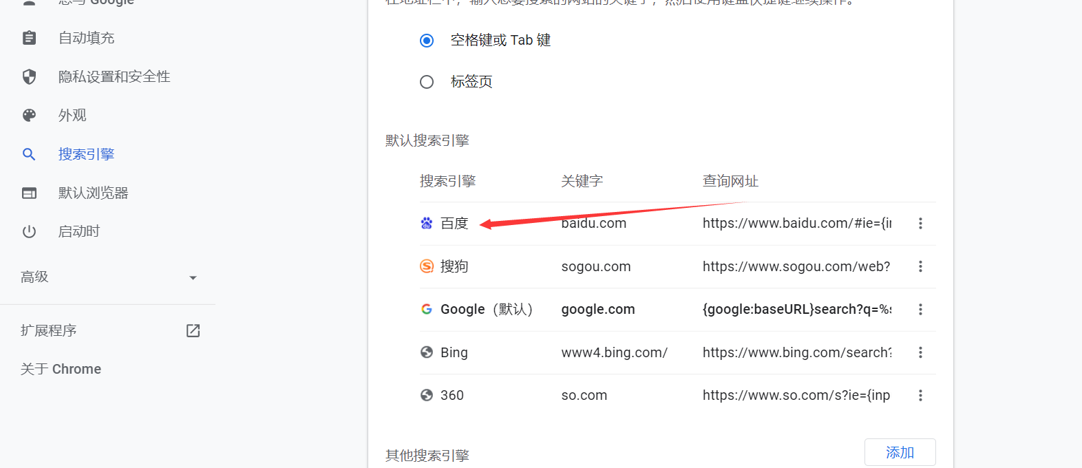Click the Sogou favicon
The width and height of the screenshot is (1082, 468).
(x=427, y=266)
